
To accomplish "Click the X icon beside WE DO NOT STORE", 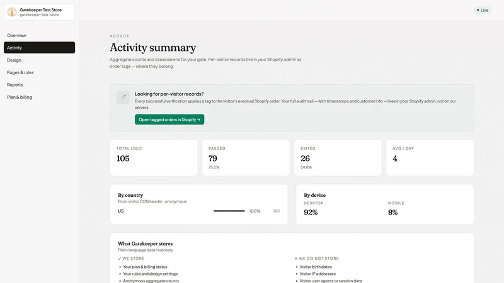I will click(x=295, y=258).
